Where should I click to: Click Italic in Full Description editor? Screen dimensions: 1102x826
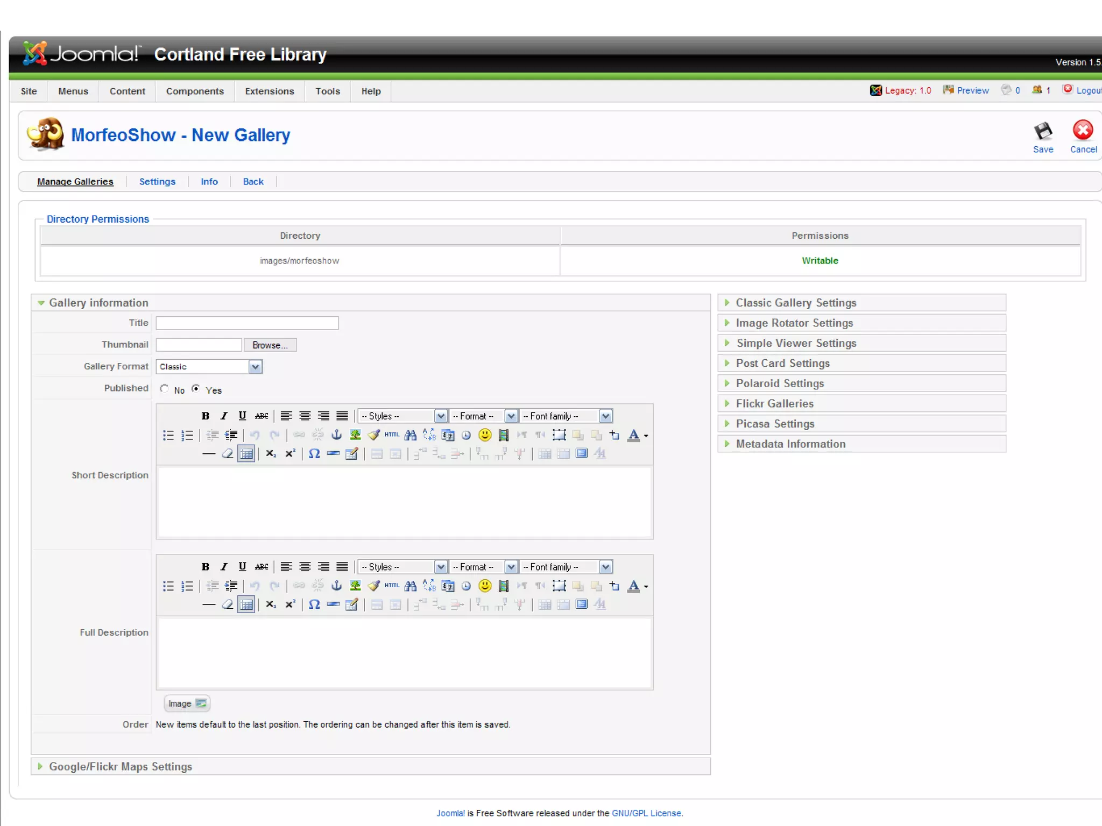click(x=224, y=566)
